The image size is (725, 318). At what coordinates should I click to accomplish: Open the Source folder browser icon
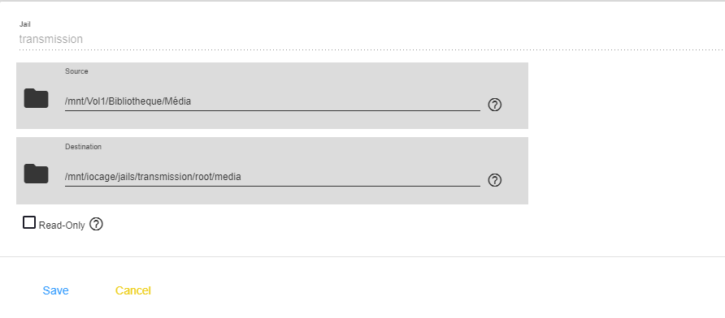pyautogui.click(x=36, y=98)
